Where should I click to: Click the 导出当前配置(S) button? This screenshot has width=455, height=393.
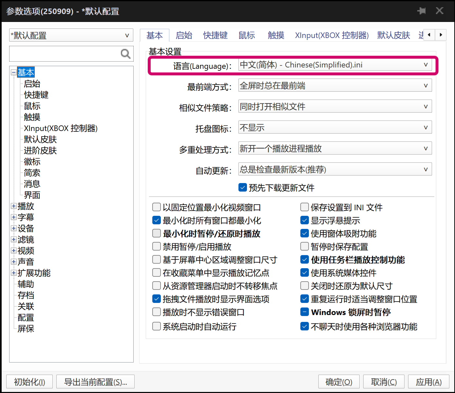tap(95, 381)
